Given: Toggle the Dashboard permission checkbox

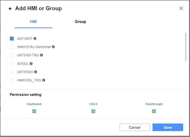Looking at the screenshot, I should (x=34, y=111).
